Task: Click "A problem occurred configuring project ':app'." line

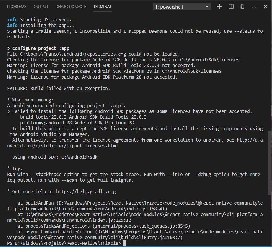Action: [66, 106]
